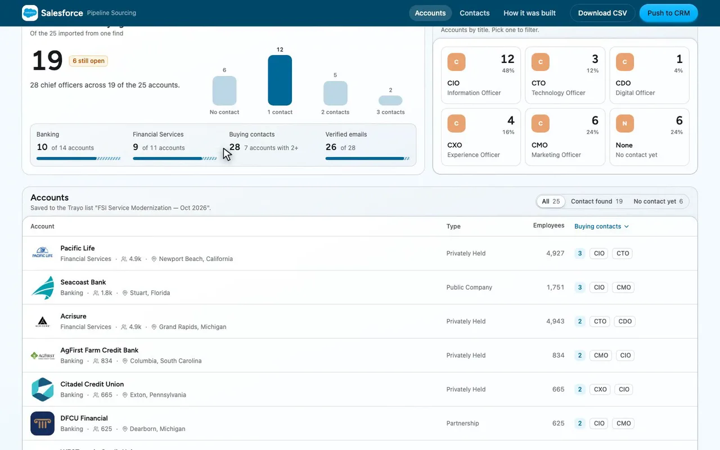This screenshot has width=720, height=450.
Task: Switch to the Accounts tab
Action: 430,13
